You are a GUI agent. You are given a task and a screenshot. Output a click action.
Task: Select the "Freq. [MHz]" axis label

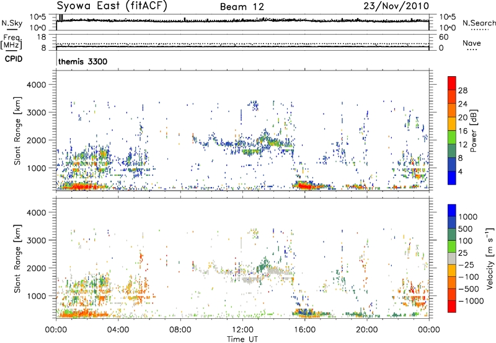[12, 41]
